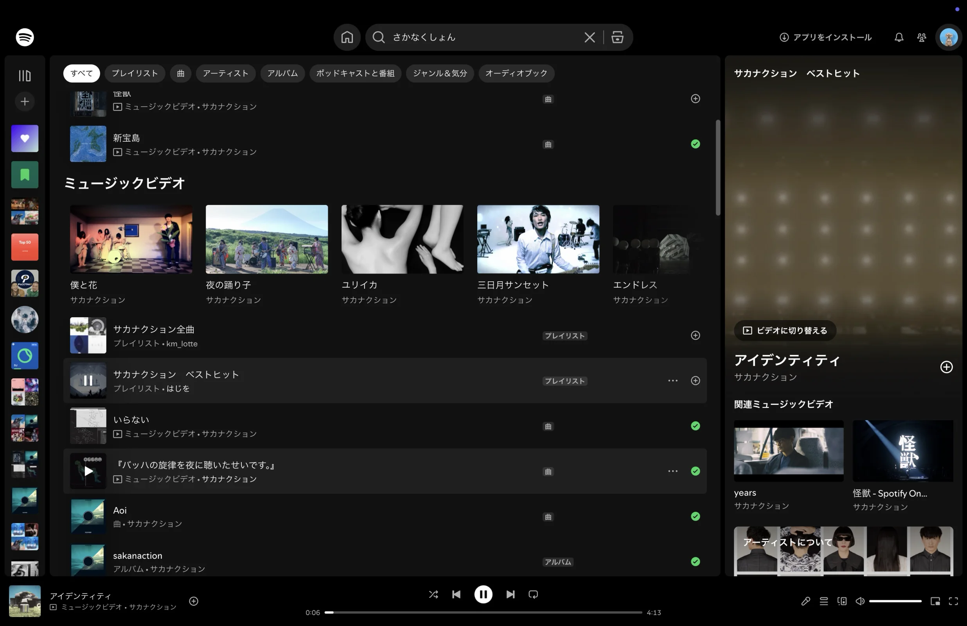Open lyrics microphone icon
The height and width of the screenshot is (626, 967).
click(x=805, y=601)
